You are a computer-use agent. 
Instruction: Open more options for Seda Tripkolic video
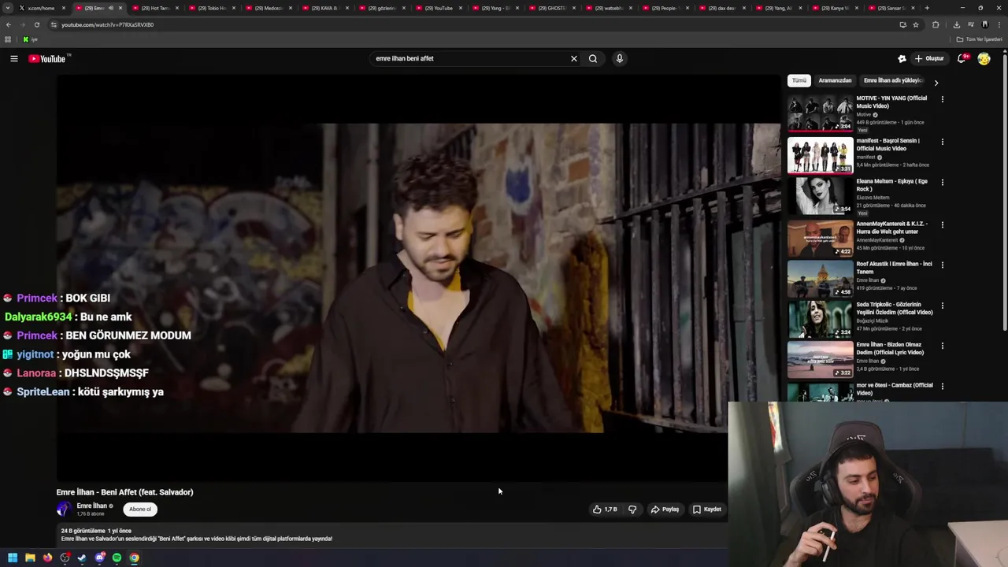click(942, 306)
